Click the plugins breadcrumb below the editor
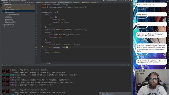The height and width of the screenshot is (95, 169). tap(49, 63)
